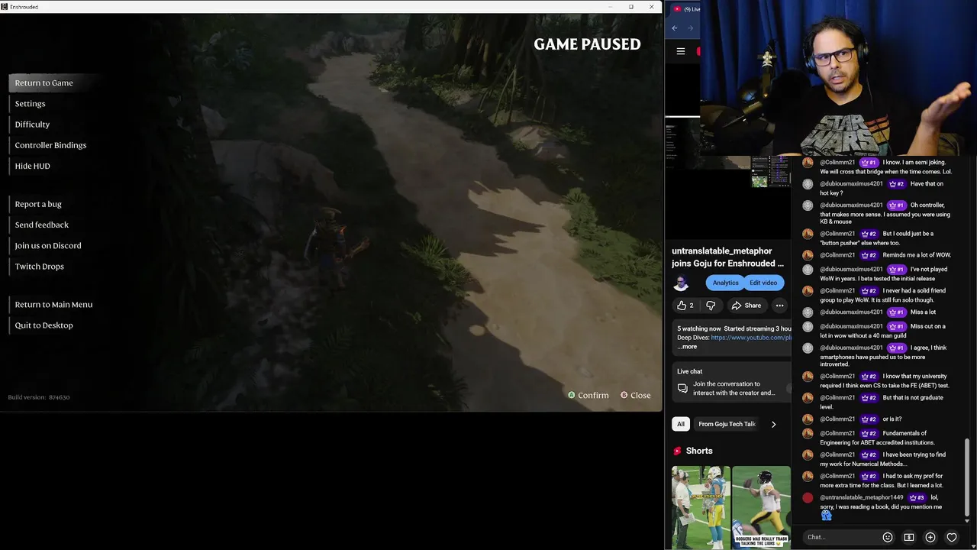Click the chat scrollbar down arrow

tap(966, 521)
